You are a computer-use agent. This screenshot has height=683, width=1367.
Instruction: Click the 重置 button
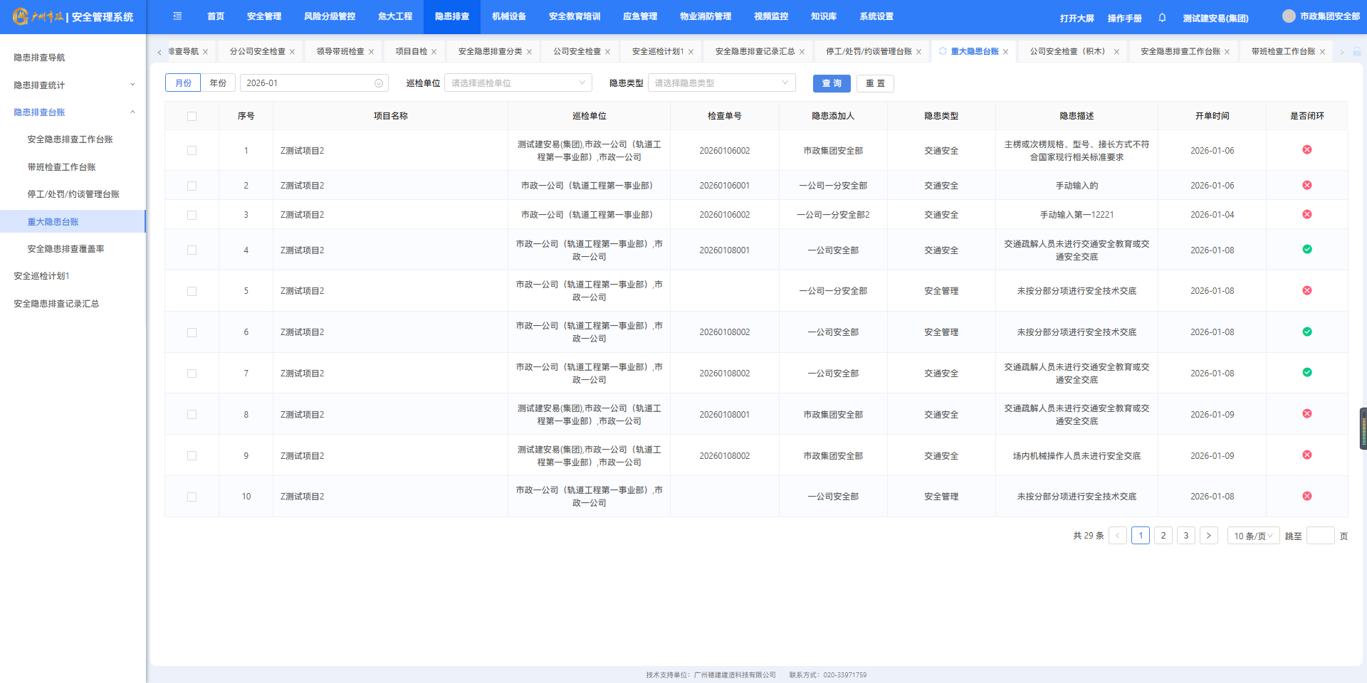(x=874, y=83)
